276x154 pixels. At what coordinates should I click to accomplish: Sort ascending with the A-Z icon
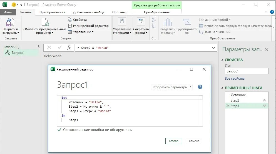154,19
